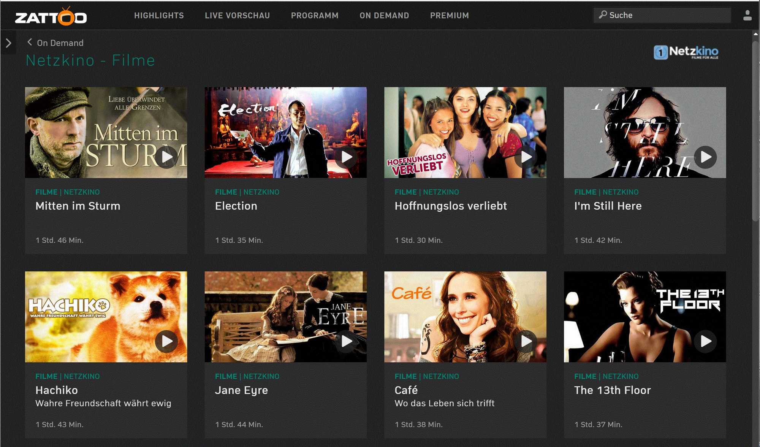Image resolution: width=760 pixels, height=447 pixels.
Task: Click '1 Std. 43 Min.' duration
Action: (x=59, y=425)
